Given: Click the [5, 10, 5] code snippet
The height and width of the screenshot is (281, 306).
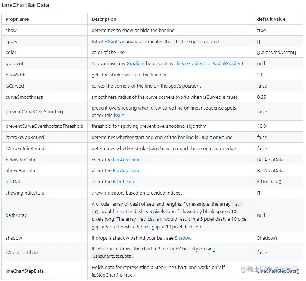Looking at the screenshot, I should coord(149,219).
